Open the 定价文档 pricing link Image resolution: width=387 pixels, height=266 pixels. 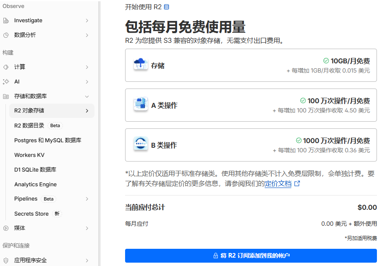point(278,184)
